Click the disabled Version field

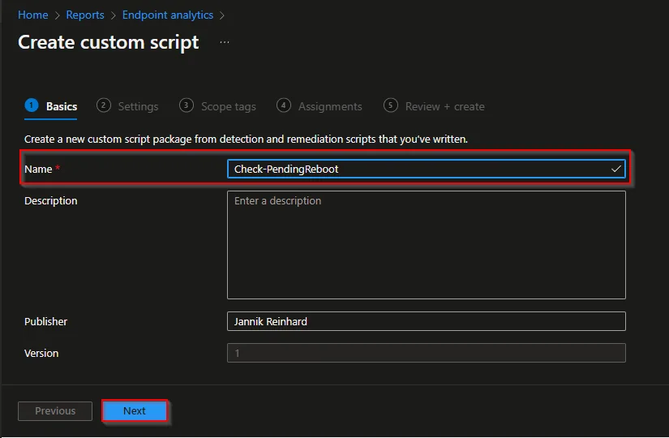[x=427, y=353]
